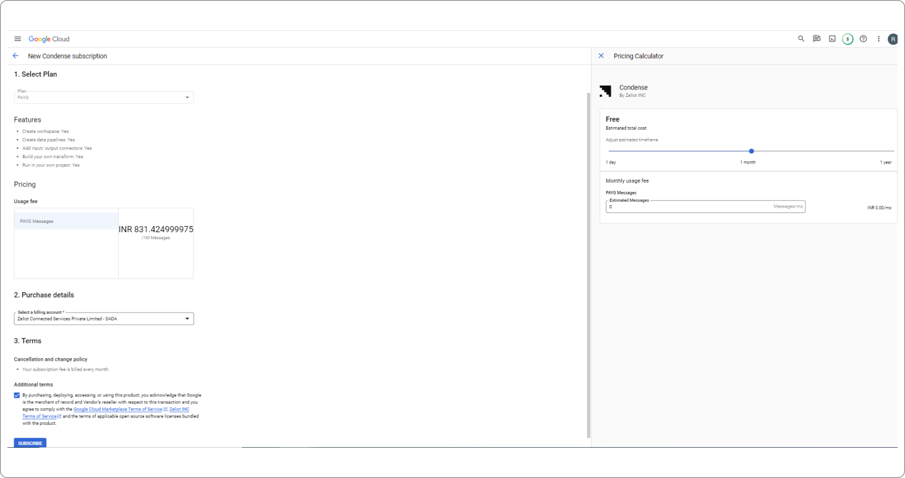Close the Pricing Calculator panel
Image resolution: width=905 pixels, height=478 pixels.
pos(601,56)
